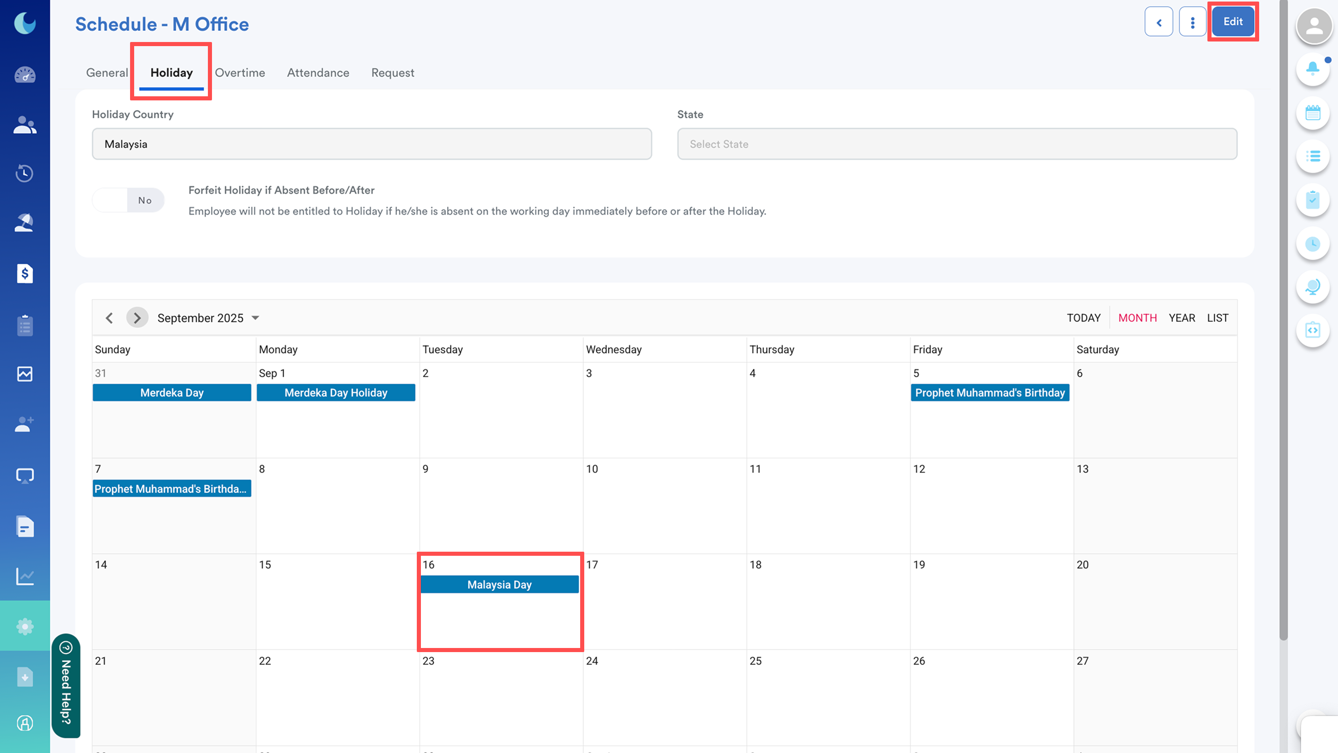Open the Select State dropdown

pyautogui.click(x=957, y=144)
